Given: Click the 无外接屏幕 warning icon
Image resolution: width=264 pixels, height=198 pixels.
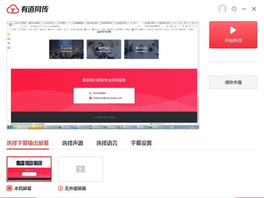Looking at the screenshot, I should click(60, 188).
